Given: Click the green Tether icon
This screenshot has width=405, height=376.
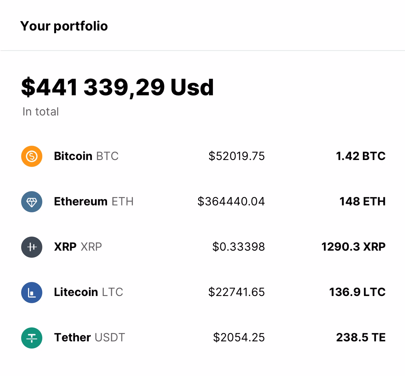Looking at the screenshot, I should pyautogui.click(x=32, y=338).
